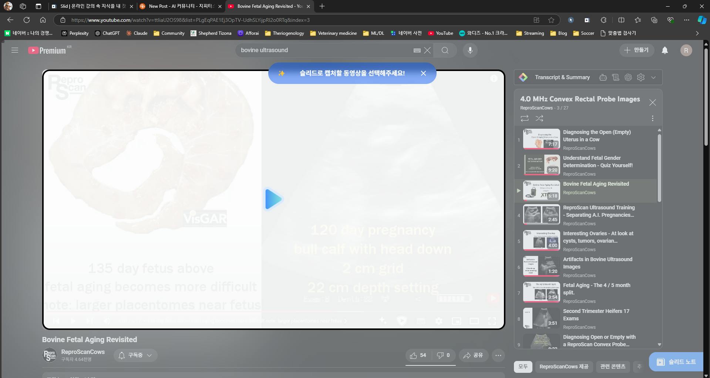Dismiss the slide capture banner
Image resolution: width=710 pixels, height=378 pixels.
pyautogui.click(x=424, y=73)
